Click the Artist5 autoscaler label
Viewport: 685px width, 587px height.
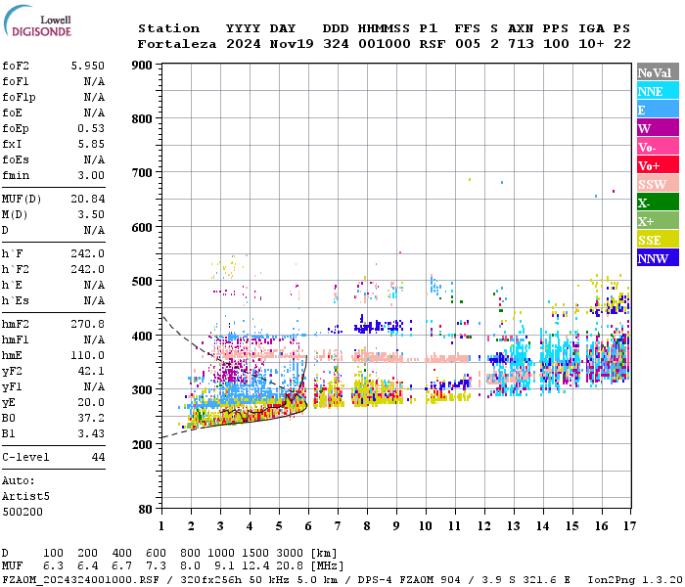pos(25,497)
